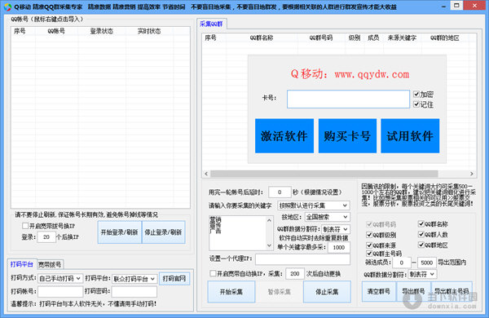Start collecting with 开始采集 button
This screenshot has width=489, height=318.
(231, 291)
